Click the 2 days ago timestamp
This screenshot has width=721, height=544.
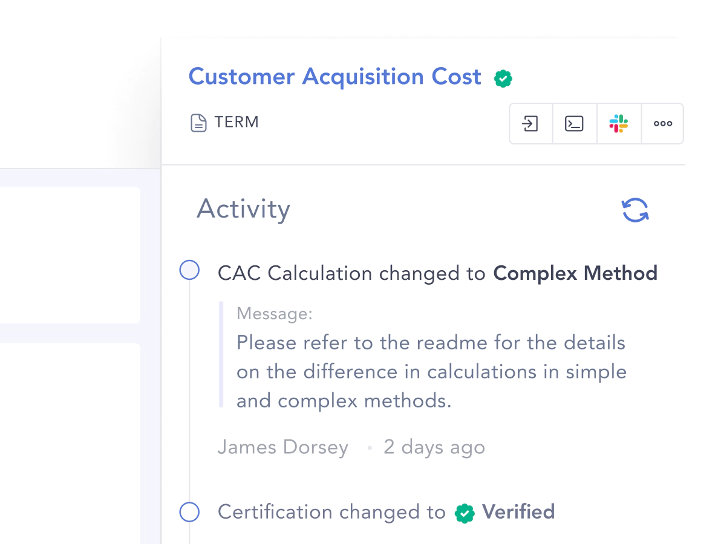[434, 447]
